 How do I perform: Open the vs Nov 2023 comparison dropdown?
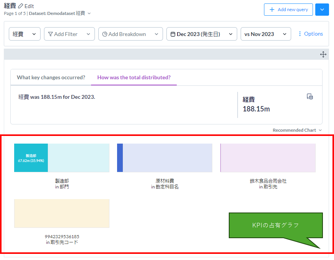[266, 34]
